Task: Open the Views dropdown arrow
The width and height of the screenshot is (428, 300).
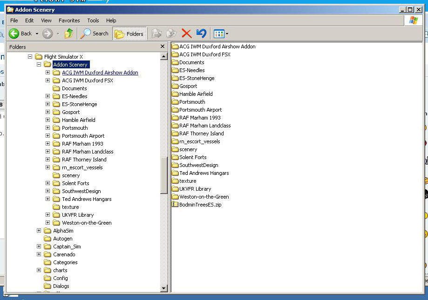Action: [227, 34]
